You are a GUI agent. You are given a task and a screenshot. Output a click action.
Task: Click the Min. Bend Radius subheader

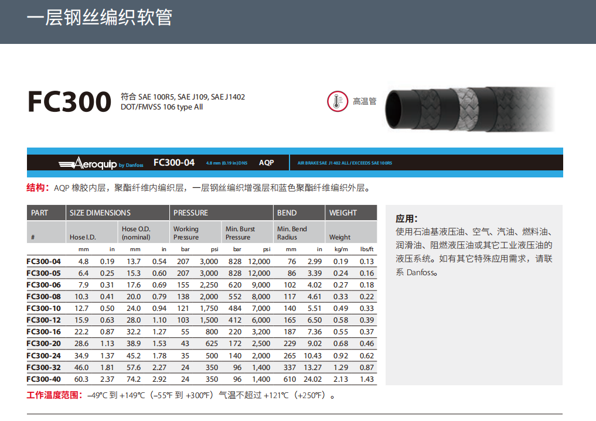(292, 233)
